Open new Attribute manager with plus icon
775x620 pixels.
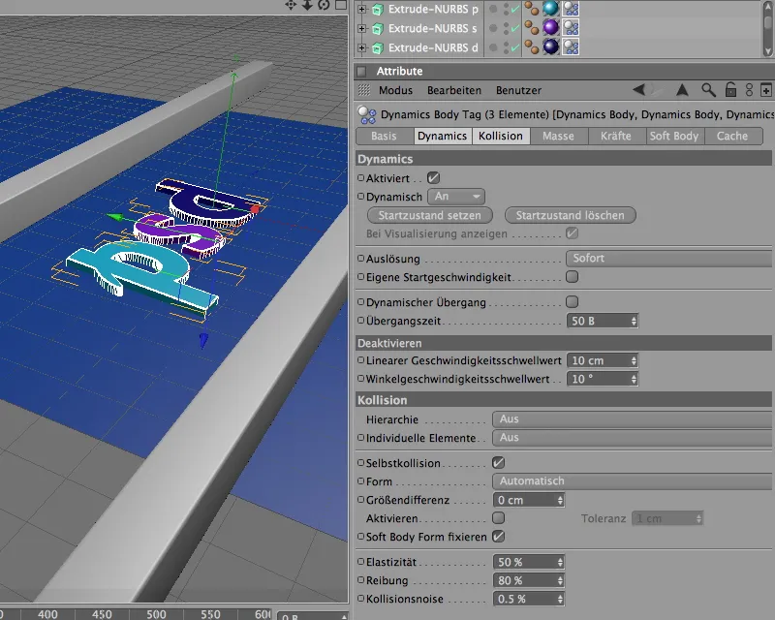[x=766, y=90]
